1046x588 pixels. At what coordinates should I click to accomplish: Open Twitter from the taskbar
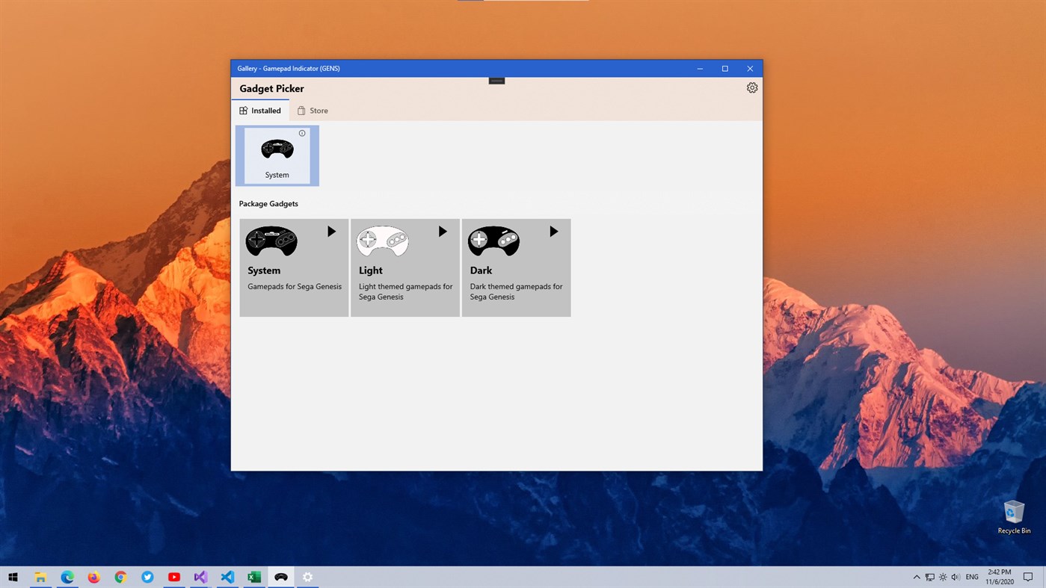click(147, 576)
